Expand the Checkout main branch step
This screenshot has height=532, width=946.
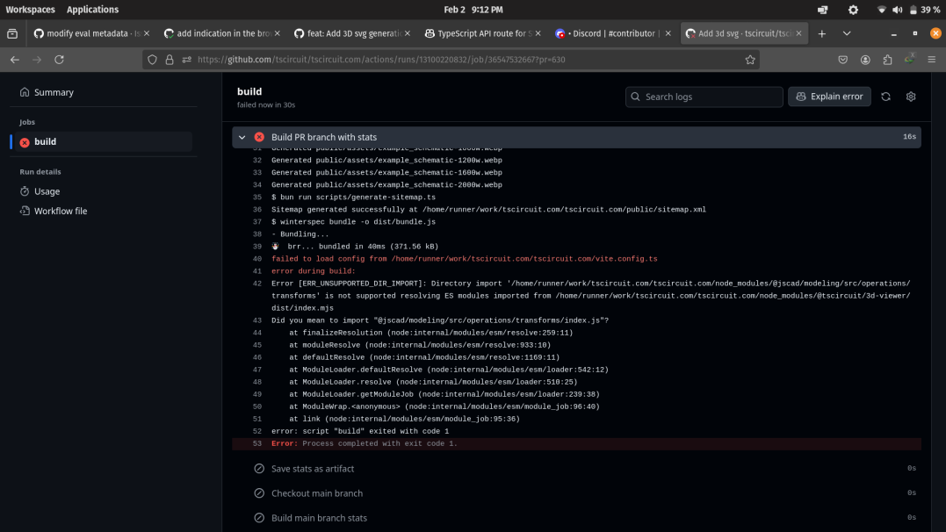[x=316, y=493]
